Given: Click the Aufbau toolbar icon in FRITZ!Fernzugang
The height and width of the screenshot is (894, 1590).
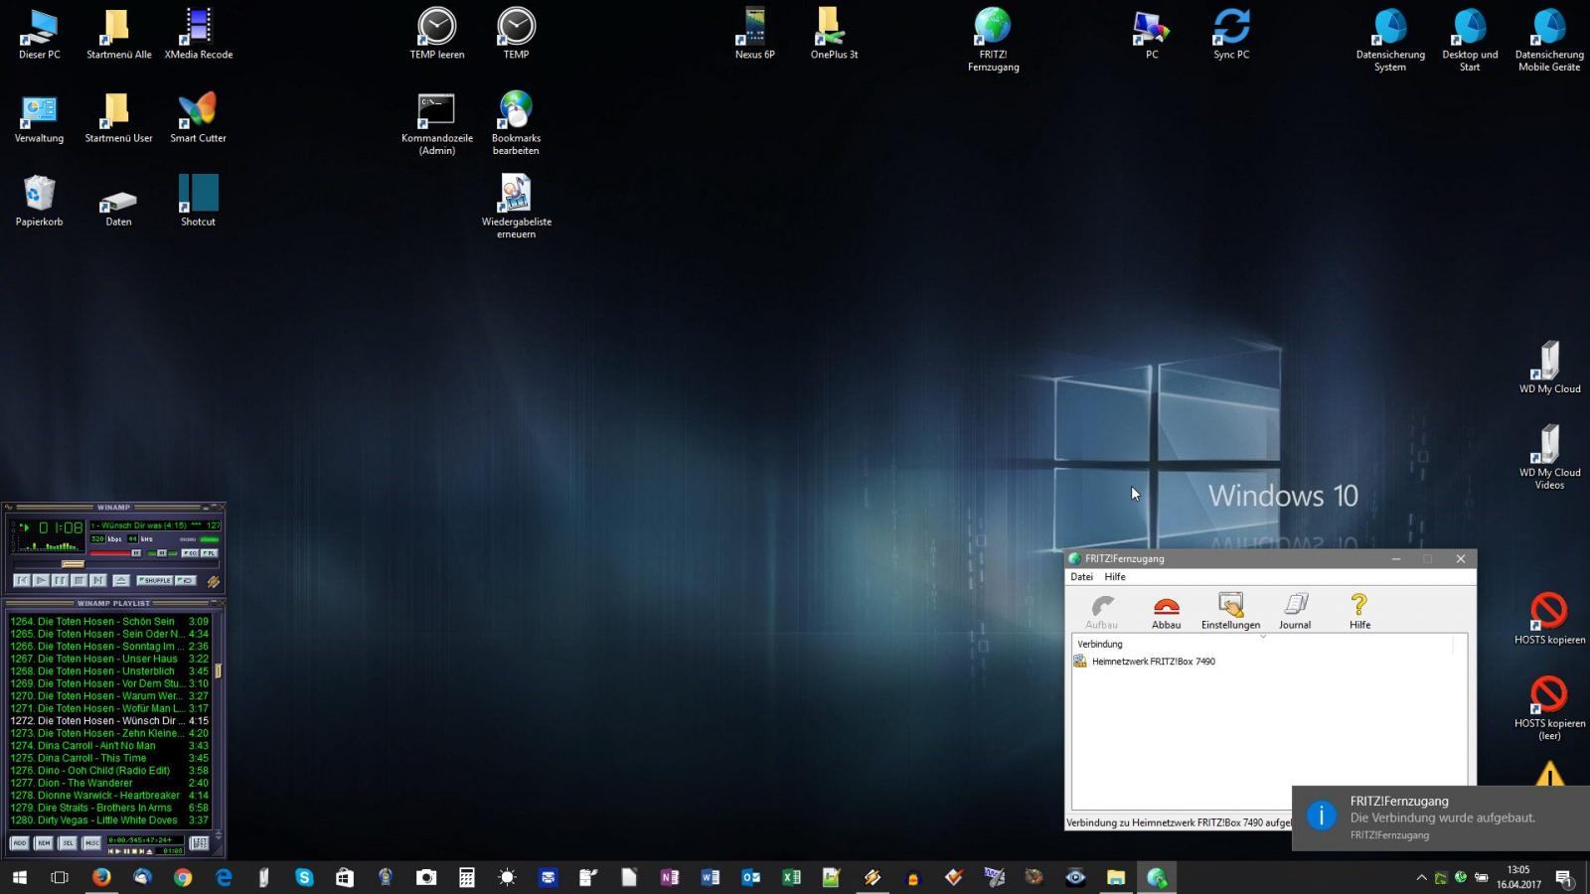Looking at the screenshot, I should [1101, 611].
